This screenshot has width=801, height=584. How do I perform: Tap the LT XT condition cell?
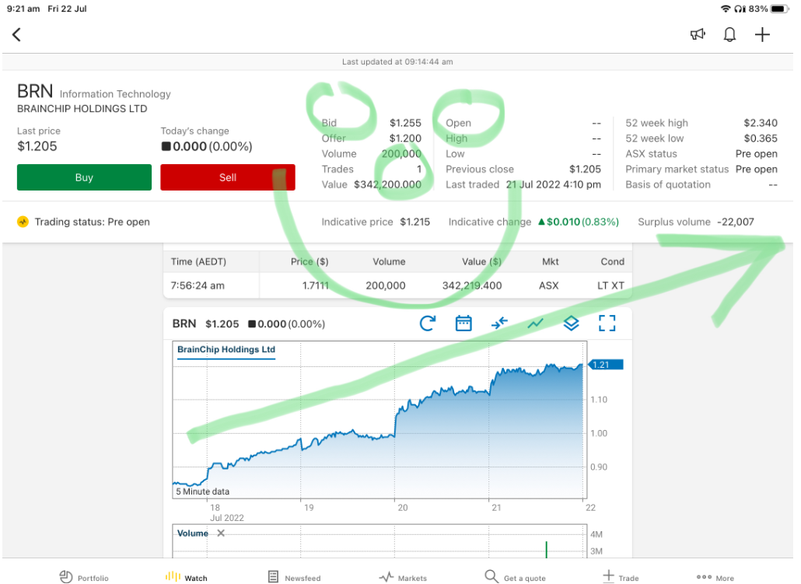click(x=611, y=285)
